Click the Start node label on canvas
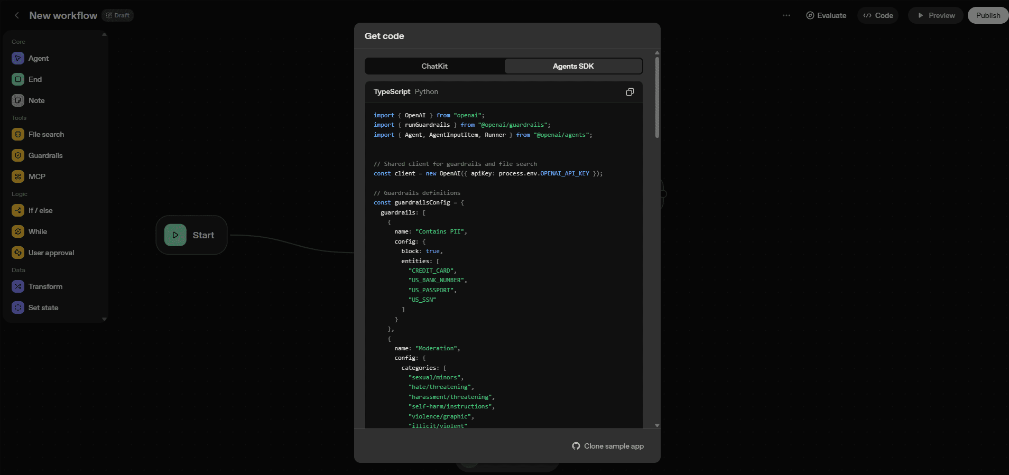Screen dimensions: 1009x475 pyautogui.click(x=203, y=235)
